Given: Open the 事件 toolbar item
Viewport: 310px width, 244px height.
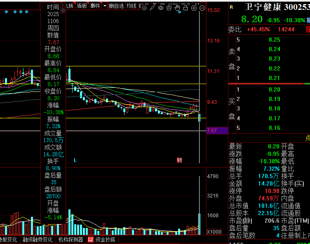Looking at the screenshot, I should [x=95, y=6].
